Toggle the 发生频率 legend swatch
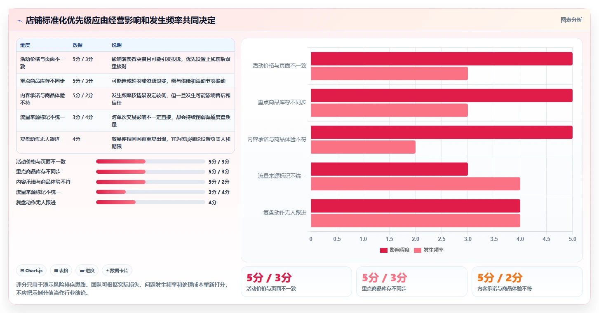This screenshot has height=313, width=599. click(x=418, y=250)
